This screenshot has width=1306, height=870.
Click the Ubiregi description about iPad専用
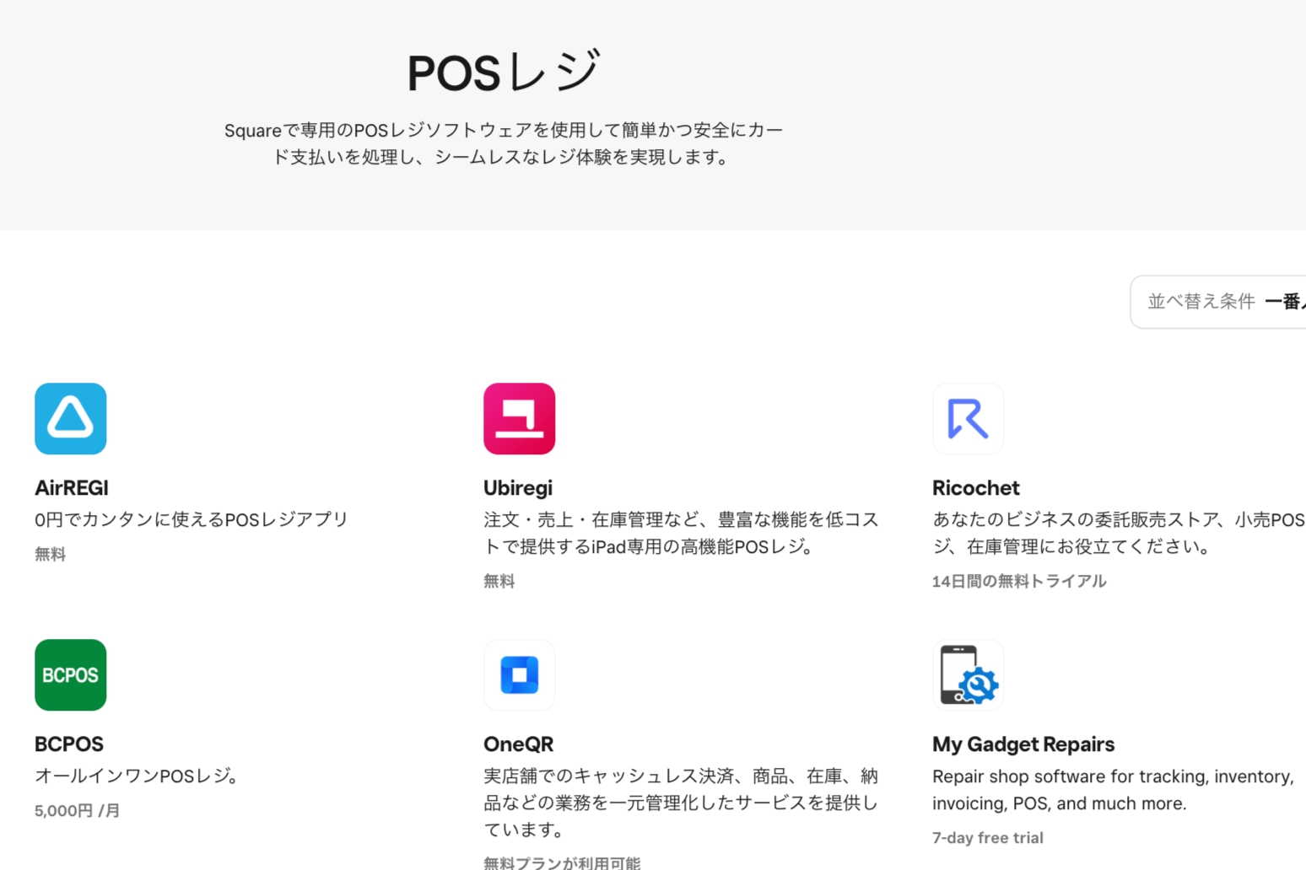[x=682, y=534]
